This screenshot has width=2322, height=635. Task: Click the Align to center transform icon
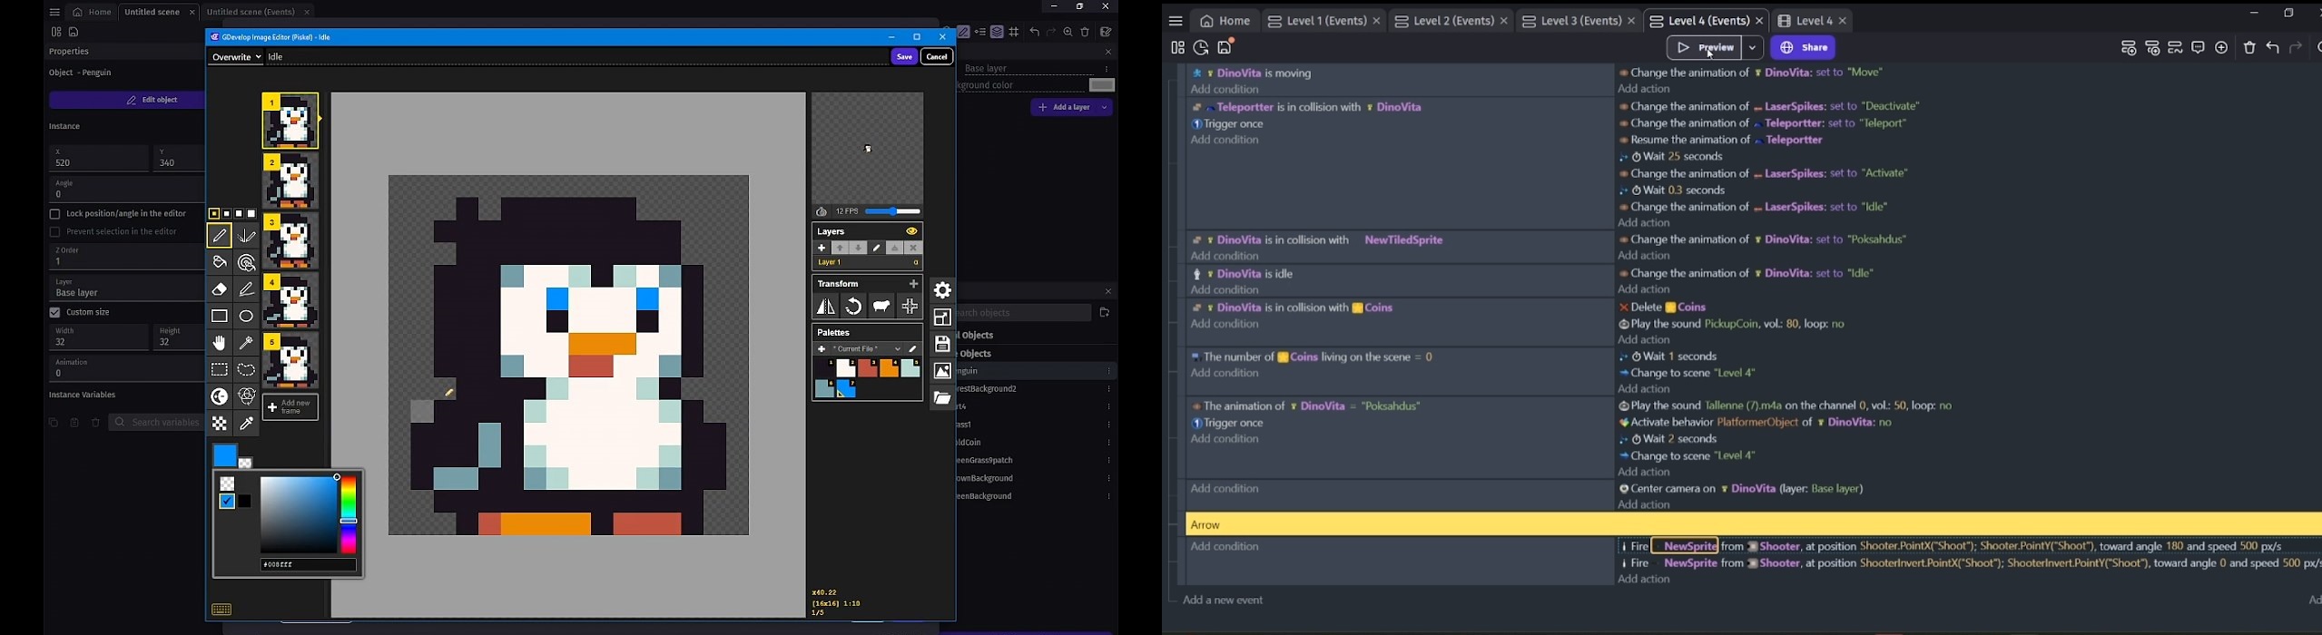click(x=910, y=307)
